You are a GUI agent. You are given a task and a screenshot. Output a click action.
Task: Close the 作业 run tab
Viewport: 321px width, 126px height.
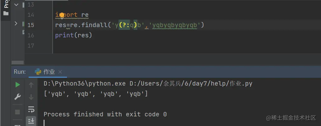coord(60,72)
